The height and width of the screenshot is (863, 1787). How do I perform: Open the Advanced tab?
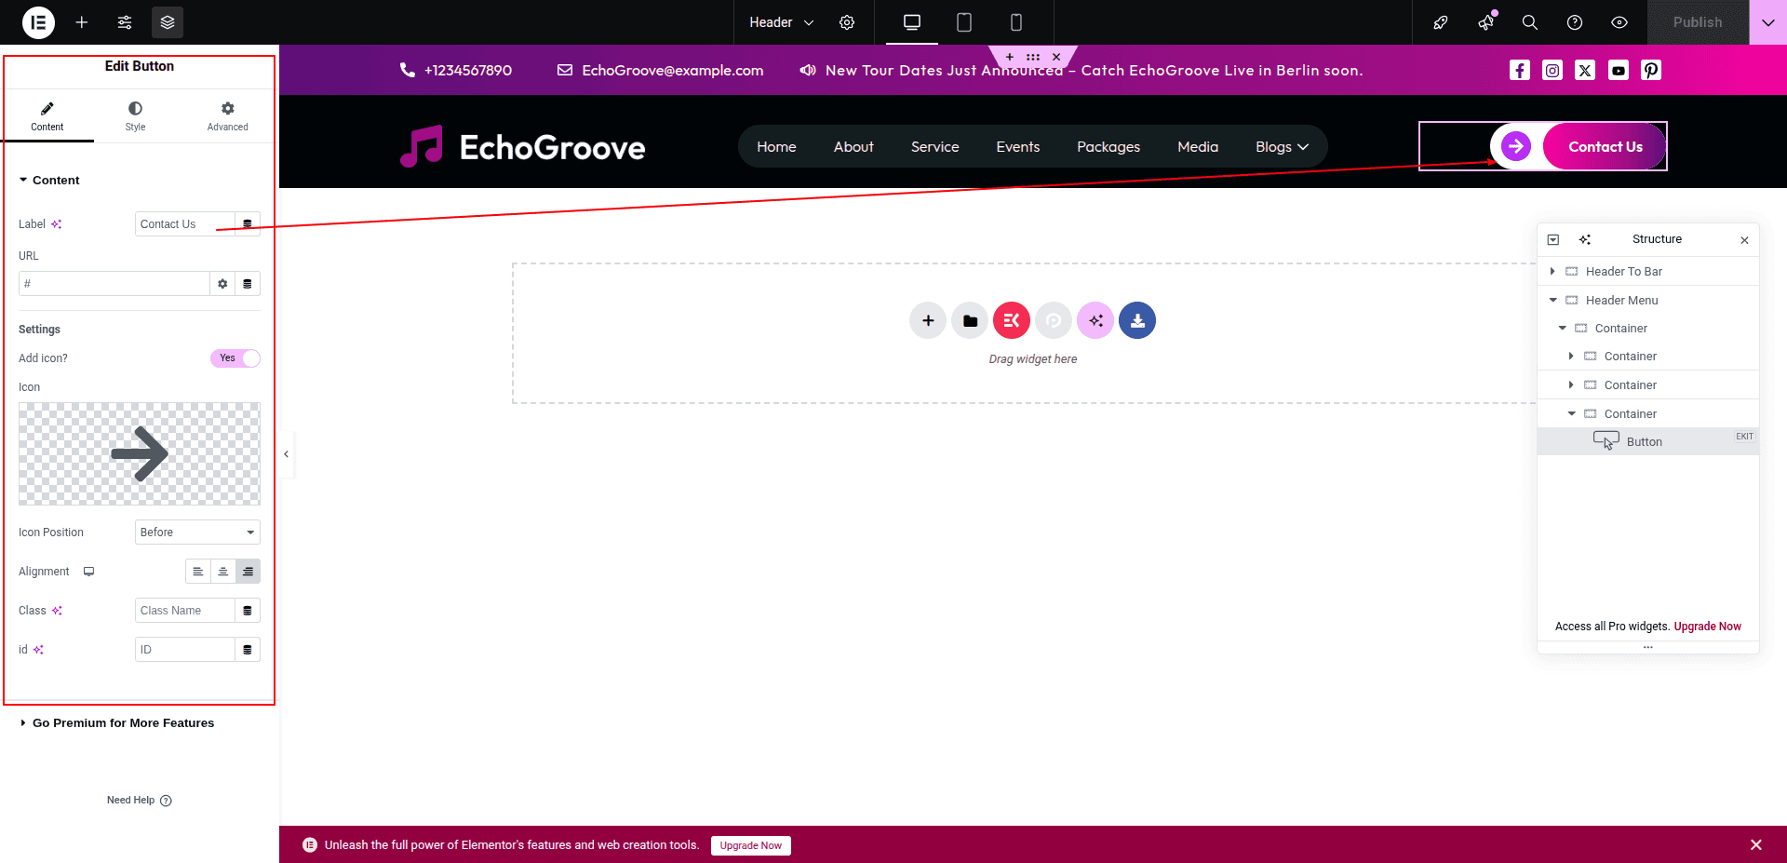(228, 116)
